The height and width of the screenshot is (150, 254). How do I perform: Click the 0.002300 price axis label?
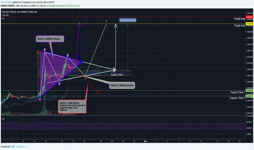pyautogui.click(x=249, y=38)
